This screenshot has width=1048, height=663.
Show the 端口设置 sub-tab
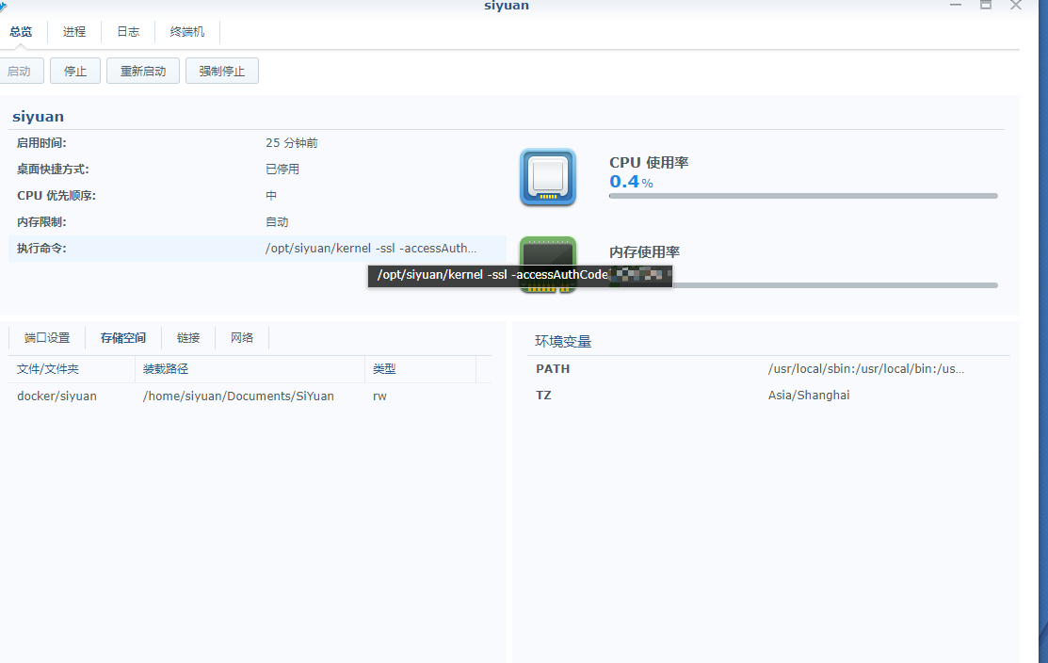click(47, 338)
